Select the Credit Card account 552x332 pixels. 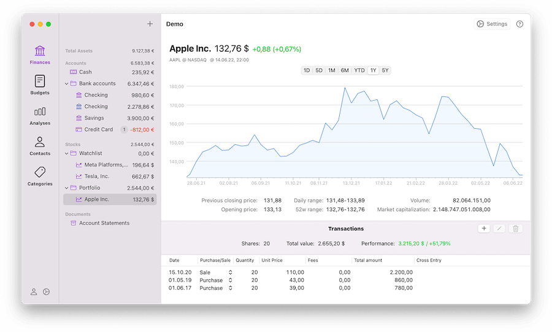98,129
